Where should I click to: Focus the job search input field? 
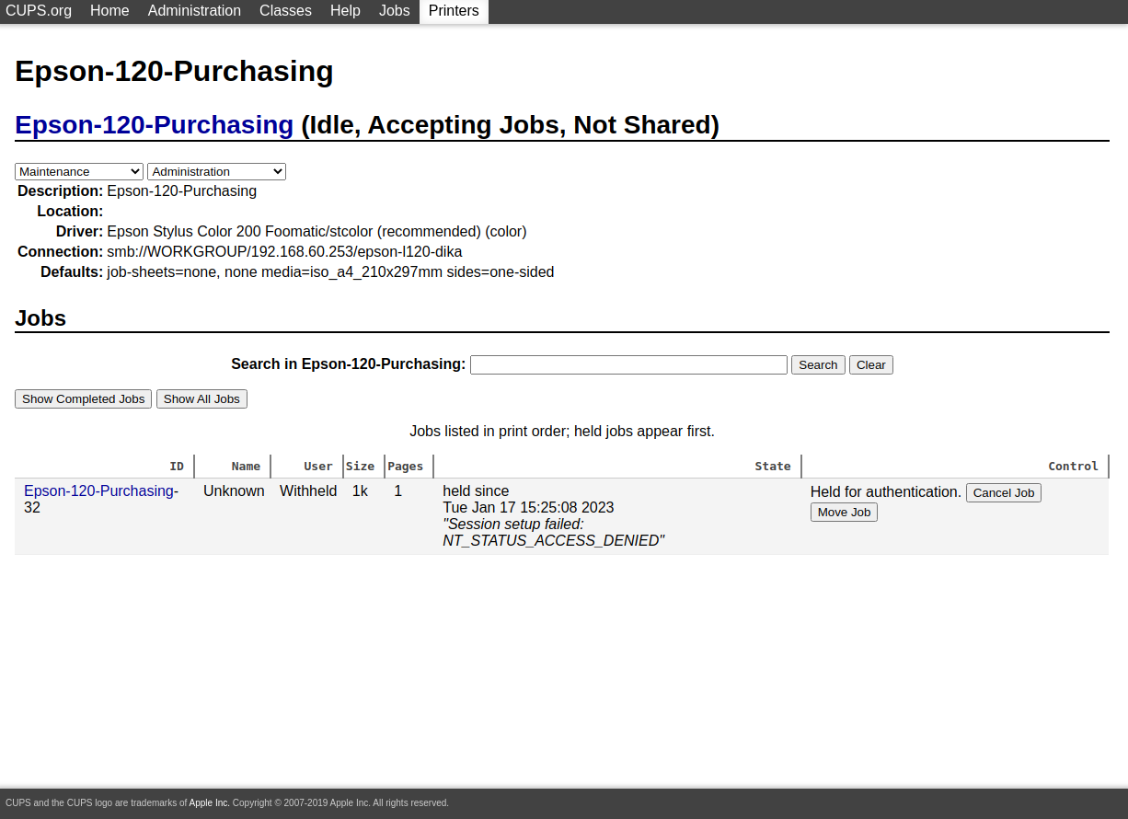tap(628, 364)
